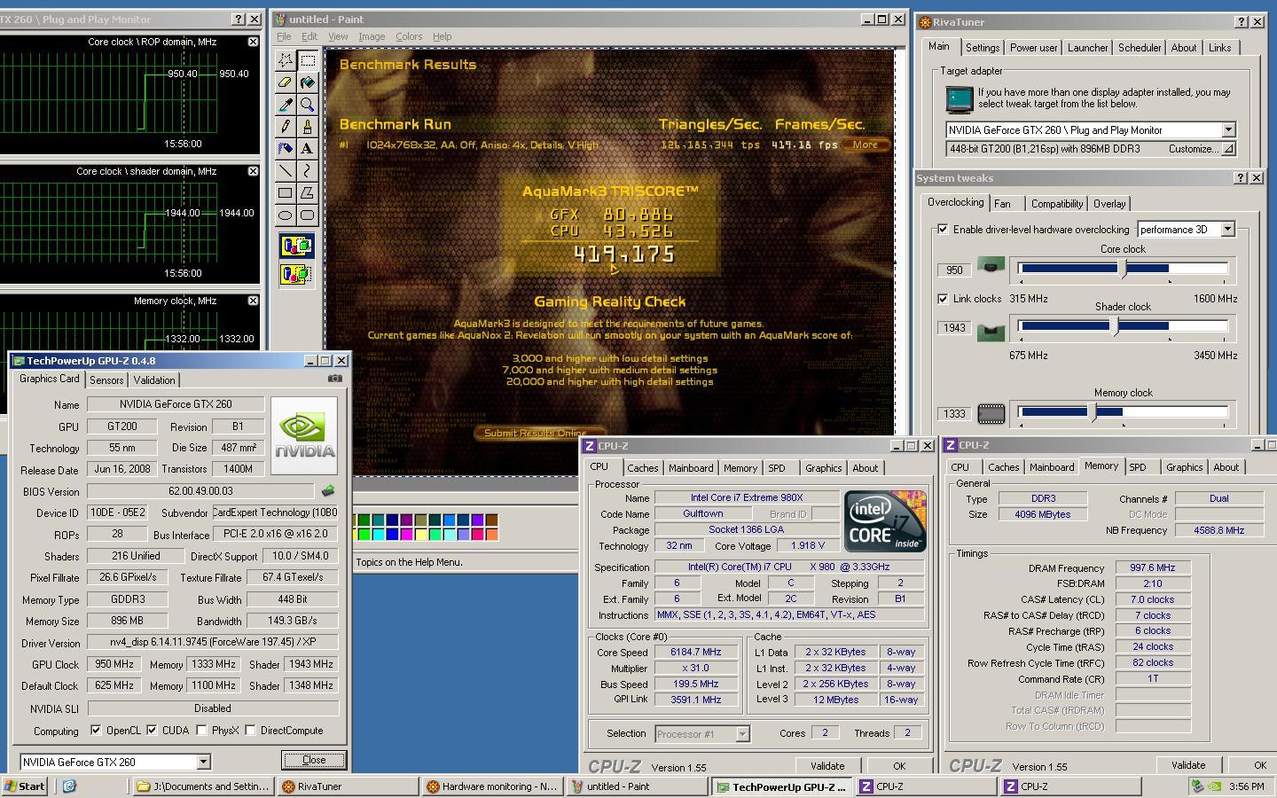Click the shader clock value field showing 1943

coord(954,327)
